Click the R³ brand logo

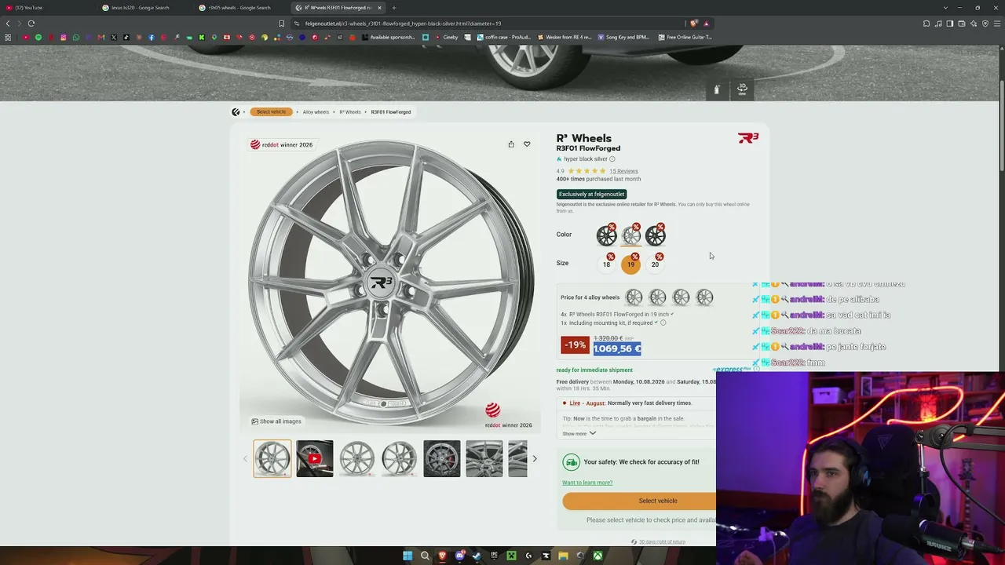coord(748,138)
